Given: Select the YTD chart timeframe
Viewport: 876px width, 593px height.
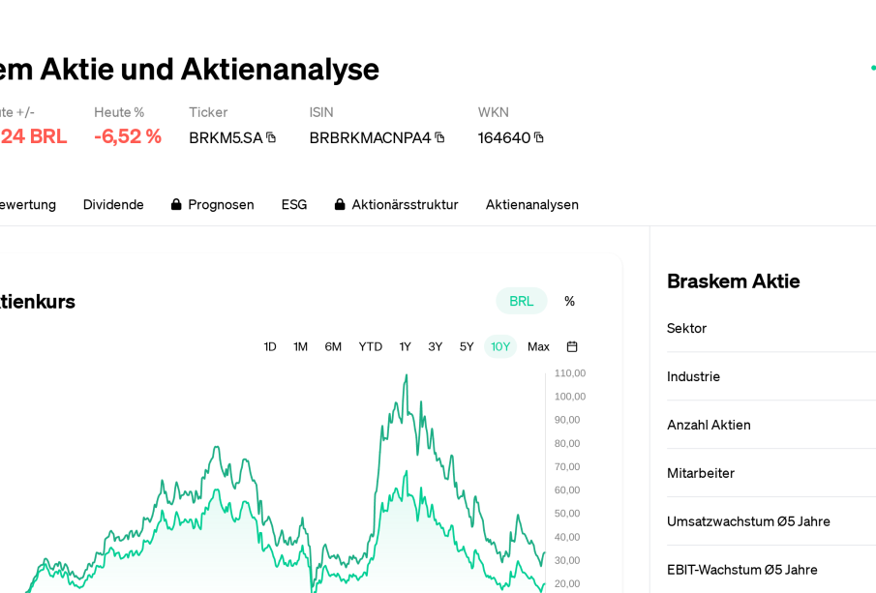Looking at the screenshot, I should [370, 346].
